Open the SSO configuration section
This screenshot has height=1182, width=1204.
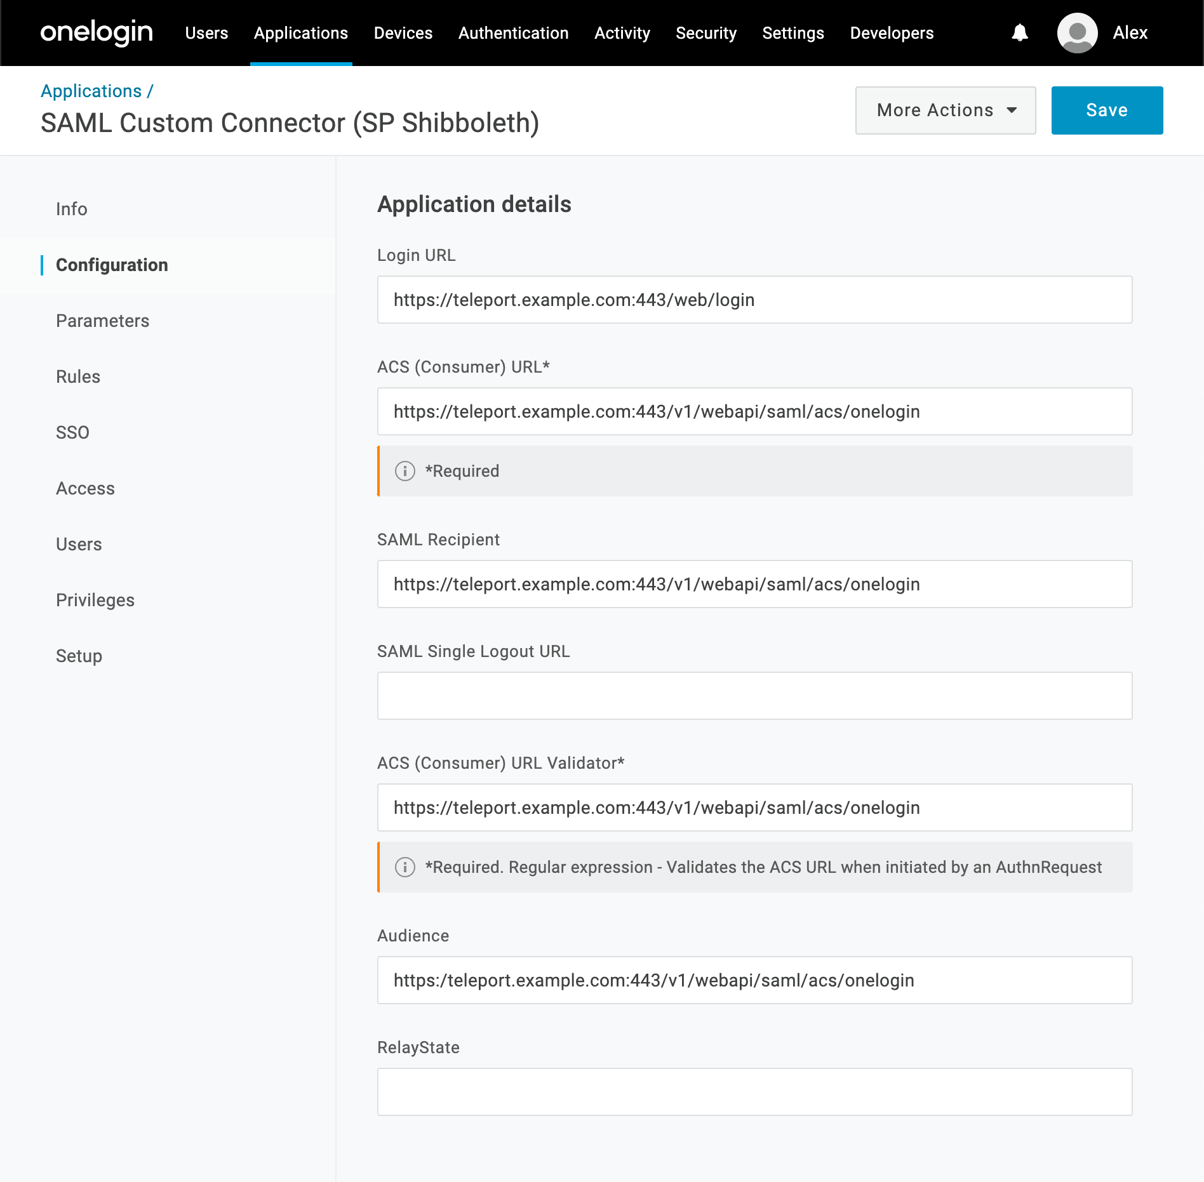[72, 432]
